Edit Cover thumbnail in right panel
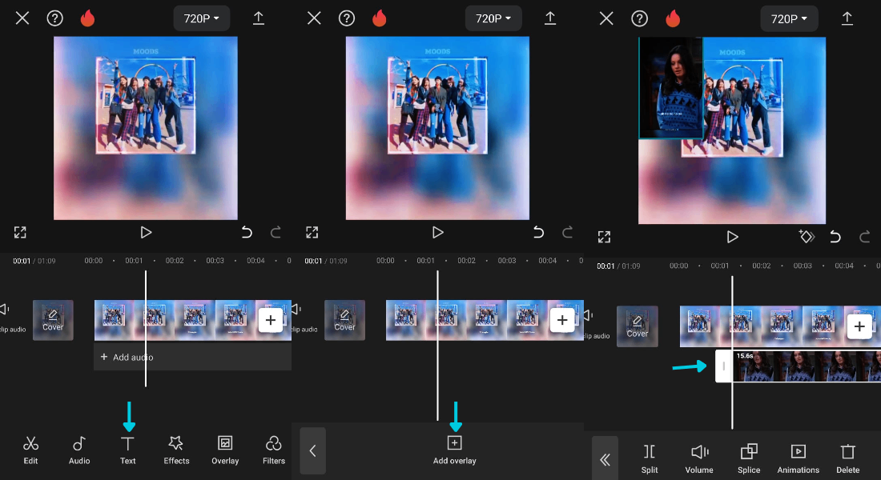 point(638,326)
